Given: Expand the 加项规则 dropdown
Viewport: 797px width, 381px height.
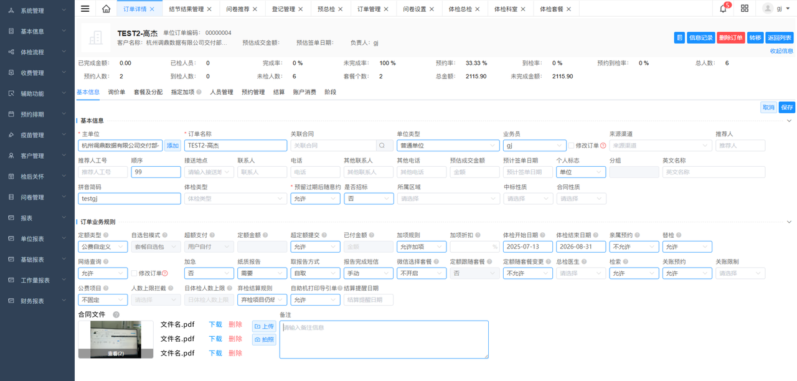Looking at the screenshot, I should point(420,247).
